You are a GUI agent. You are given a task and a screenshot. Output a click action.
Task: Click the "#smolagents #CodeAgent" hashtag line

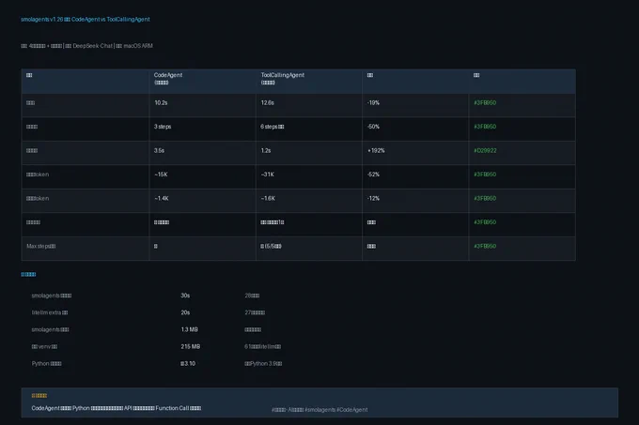coord(319,410)
